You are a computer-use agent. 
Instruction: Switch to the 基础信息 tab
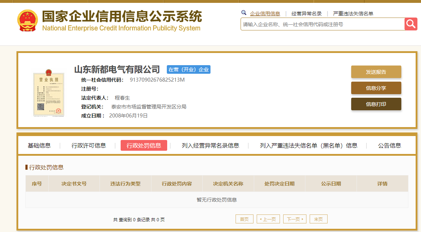39,145
